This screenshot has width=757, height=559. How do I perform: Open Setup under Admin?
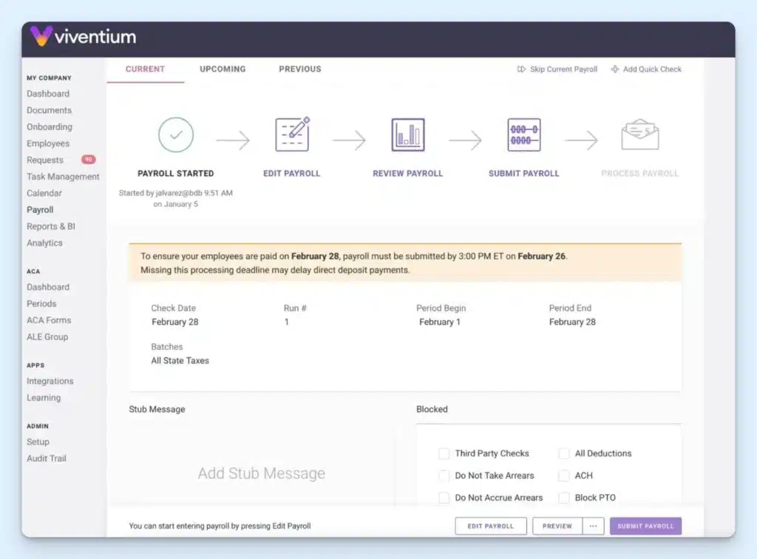pyautogui.click(x=38, y=441)
